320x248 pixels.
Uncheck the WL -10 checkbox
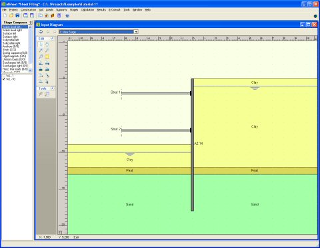[x=4, y=79]
